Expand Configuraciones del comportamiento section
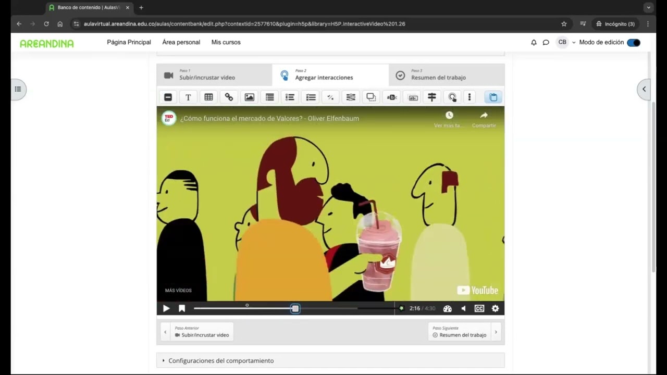 (330, 360)
